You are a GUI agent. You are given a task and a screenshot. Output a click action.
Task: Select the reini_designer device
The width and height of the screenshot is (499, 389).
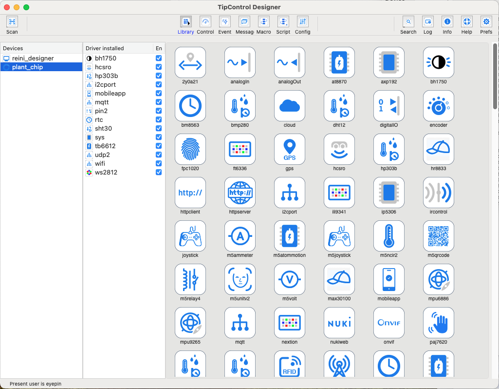[33, 58]
